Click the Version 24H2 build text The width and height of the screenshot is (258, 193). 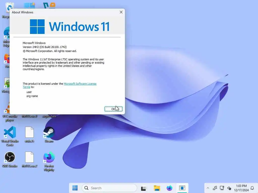[x=45, y=47]
